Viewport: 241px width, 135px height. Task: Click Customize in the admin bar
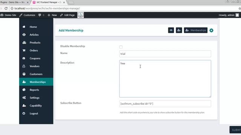click(27, 15)
